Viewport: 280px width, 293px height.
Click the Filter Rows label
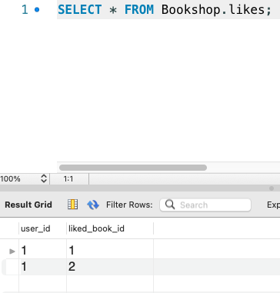click(129, 205)
